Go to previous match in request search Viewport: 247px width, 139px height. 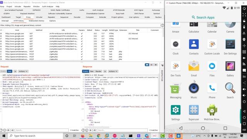8,130
